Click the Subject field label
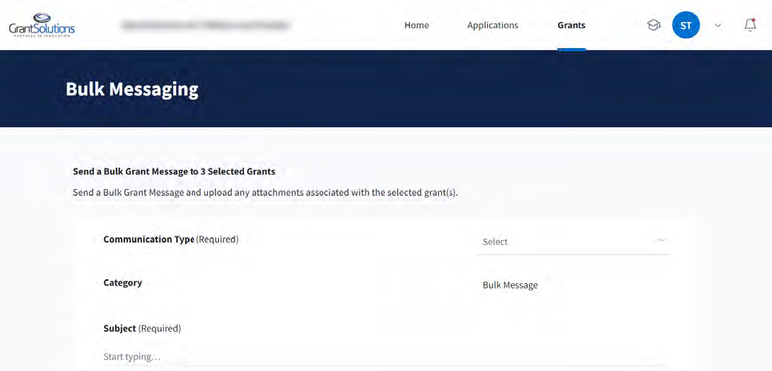 coord(120,328)
